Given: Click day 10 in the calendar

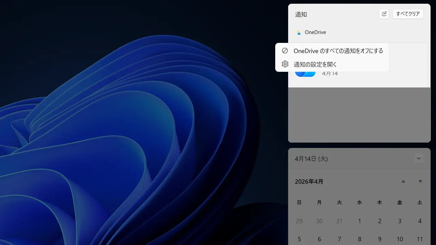Looking at the screenshot, I should click(x=400, y=239).
